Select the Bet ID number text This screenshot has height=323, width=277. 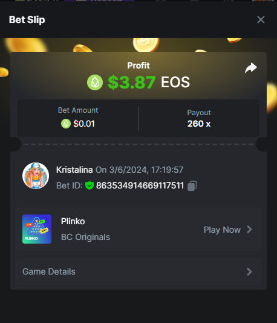click(140, 185)
